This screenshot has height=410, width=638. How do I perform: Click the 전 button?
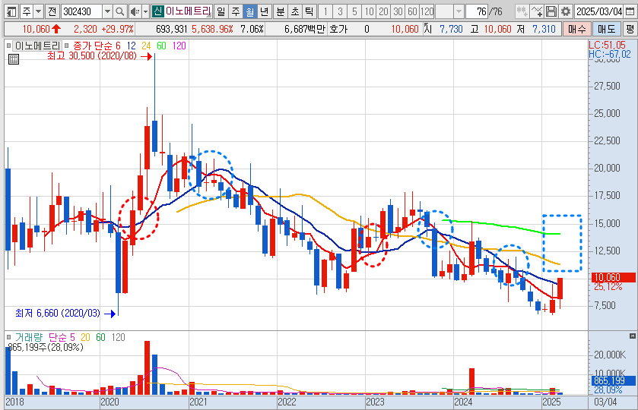click(52, 11)
